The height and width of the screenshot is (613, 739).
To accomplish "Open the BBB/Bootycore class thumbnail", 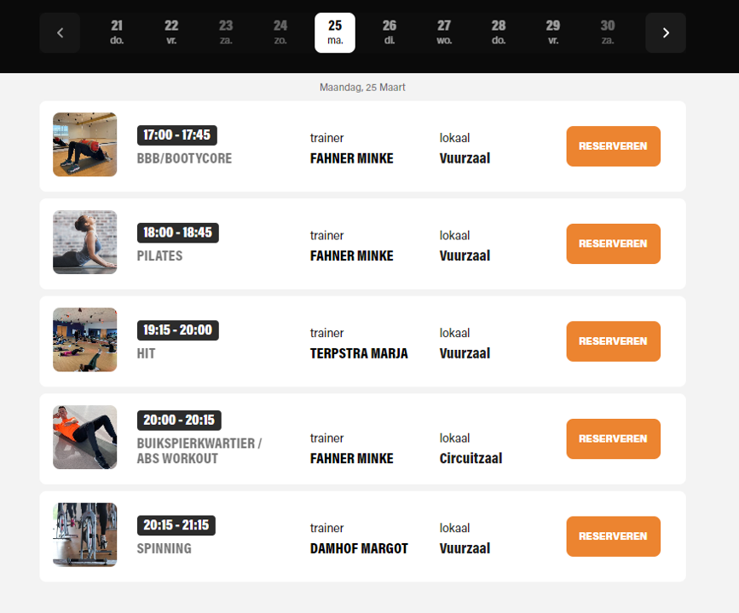I will [85, 145].
